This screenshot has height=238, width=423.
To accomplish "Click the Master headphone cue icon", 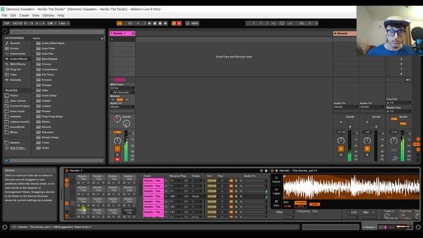I will (x=395, y=159).
